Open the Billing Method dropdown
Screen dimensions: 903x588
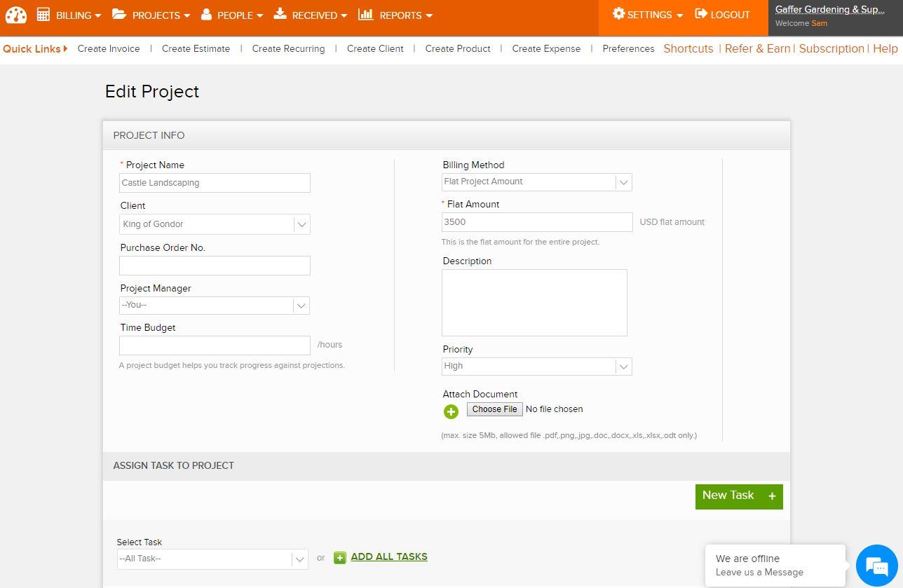536,182
